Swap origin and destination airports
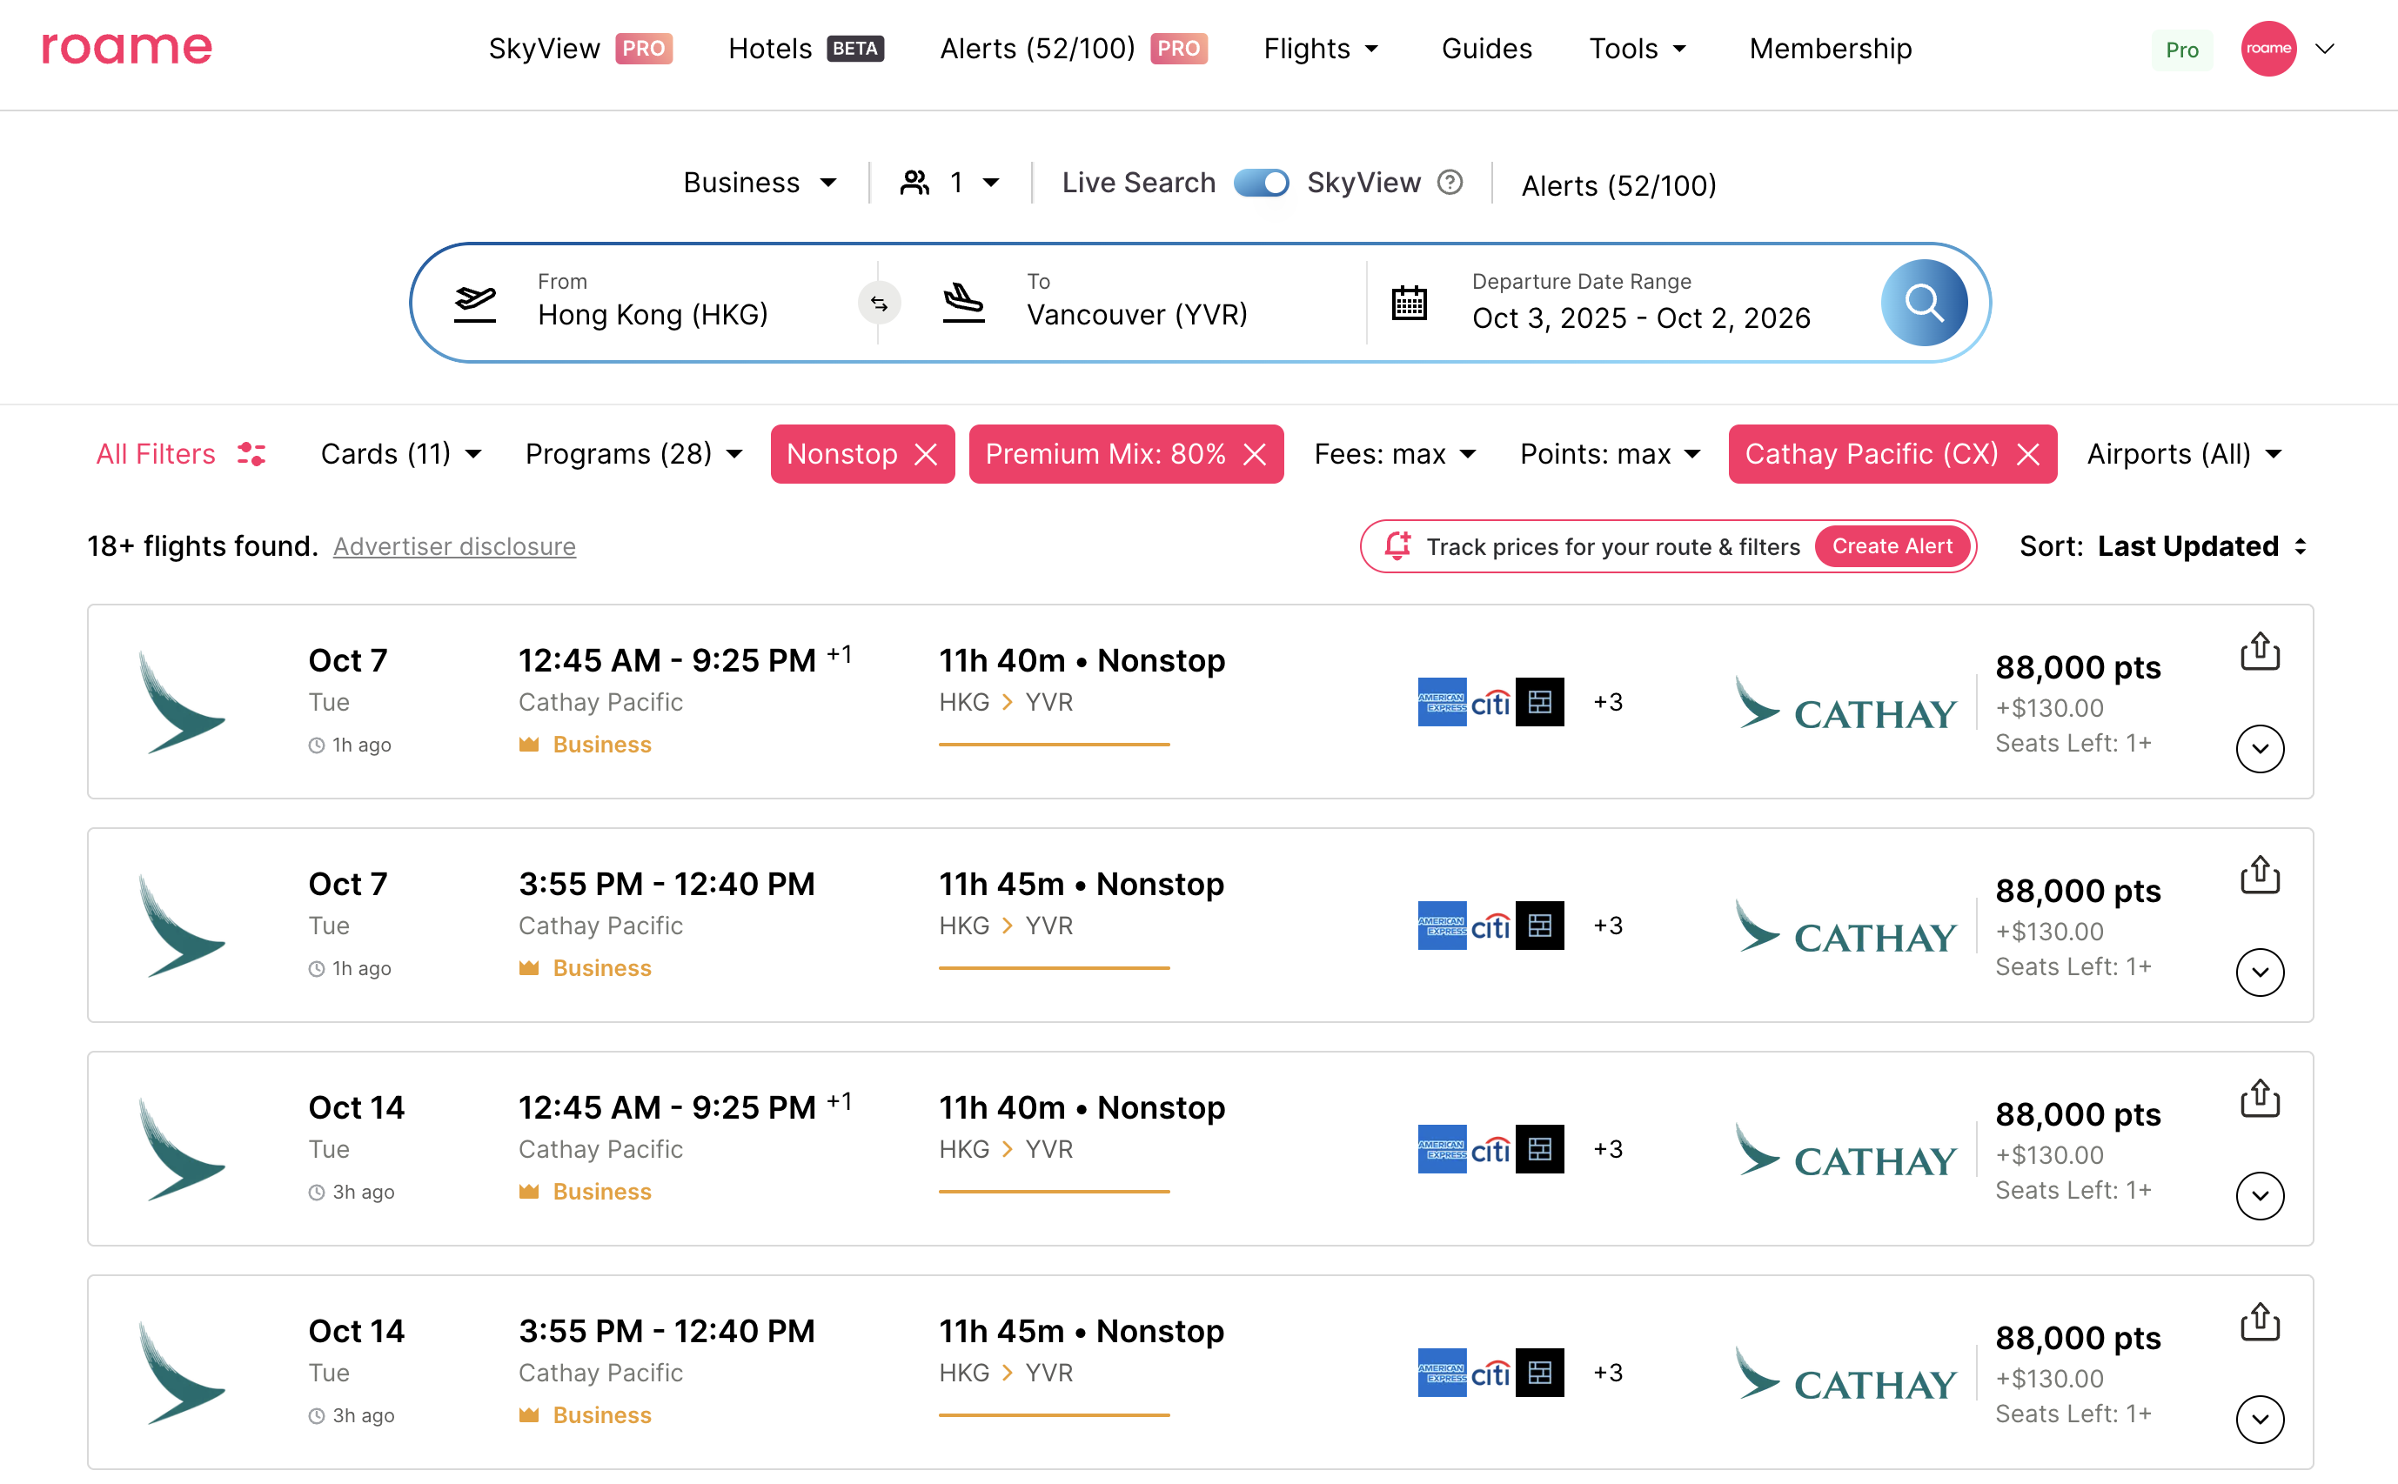Screen dimensions: 2398x1484 [879, 304]
